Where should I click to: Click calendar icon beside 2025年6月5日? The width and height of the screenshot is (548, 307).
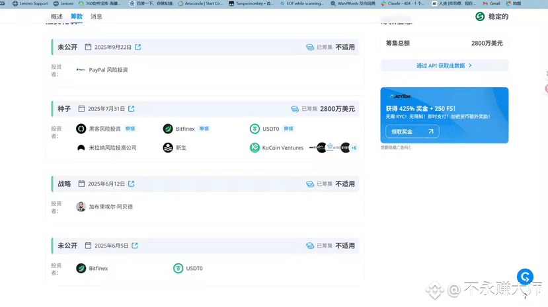[x=88, y=246]
